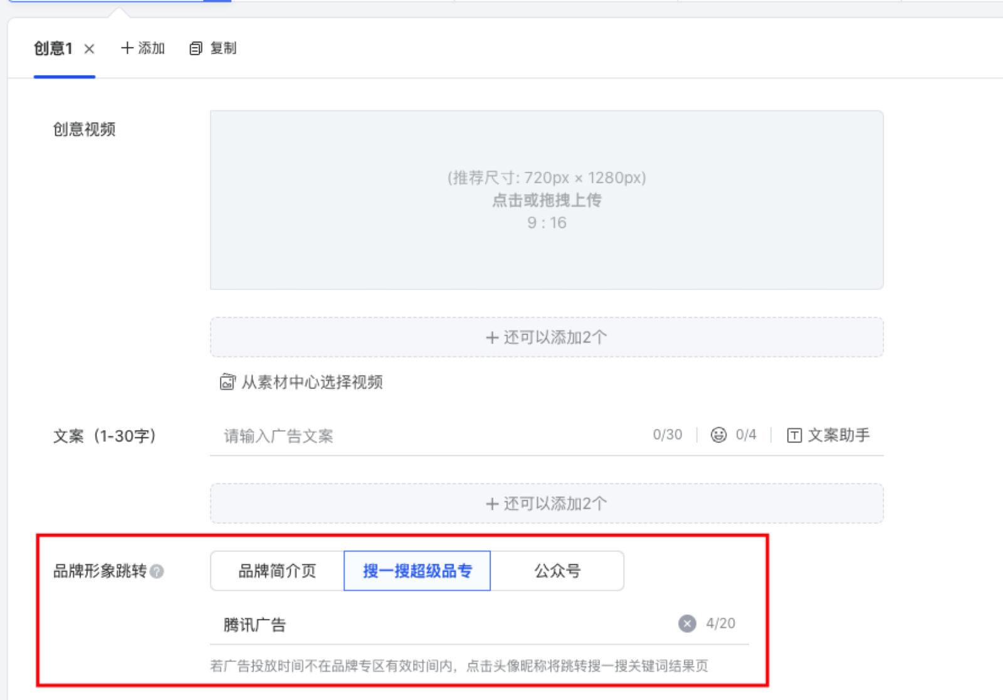Add another video via 还可以添加2个 below the upload area
Image resolution: width=1003 pixels, height=700 pixels.
pos(547,337)
